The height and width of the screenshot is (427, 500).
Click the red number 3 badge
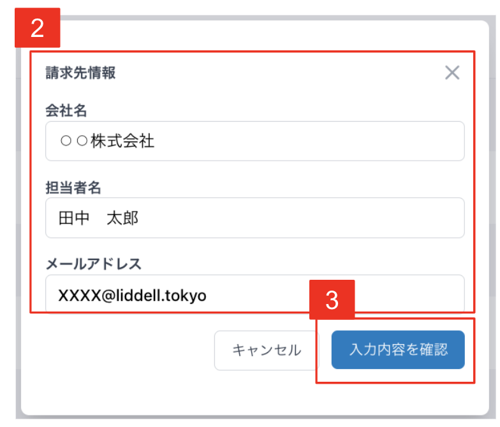click(332, 300)
